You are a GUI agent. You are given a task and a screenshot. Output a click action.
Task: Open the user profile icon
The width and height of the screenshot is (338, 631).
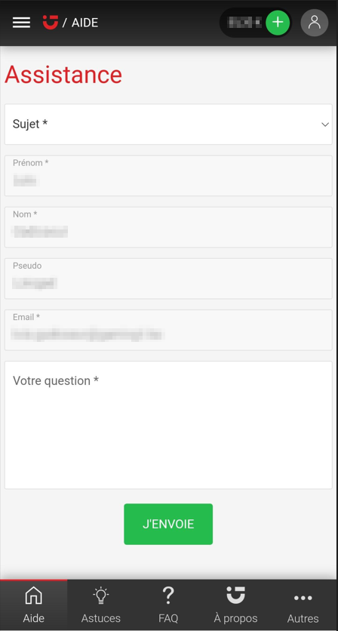[315, 23]
